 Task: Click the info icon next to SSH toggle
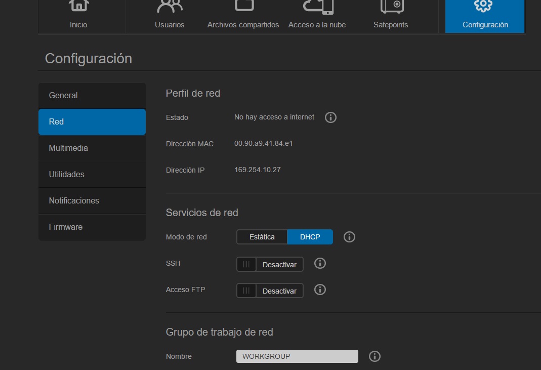click(320, 263)
